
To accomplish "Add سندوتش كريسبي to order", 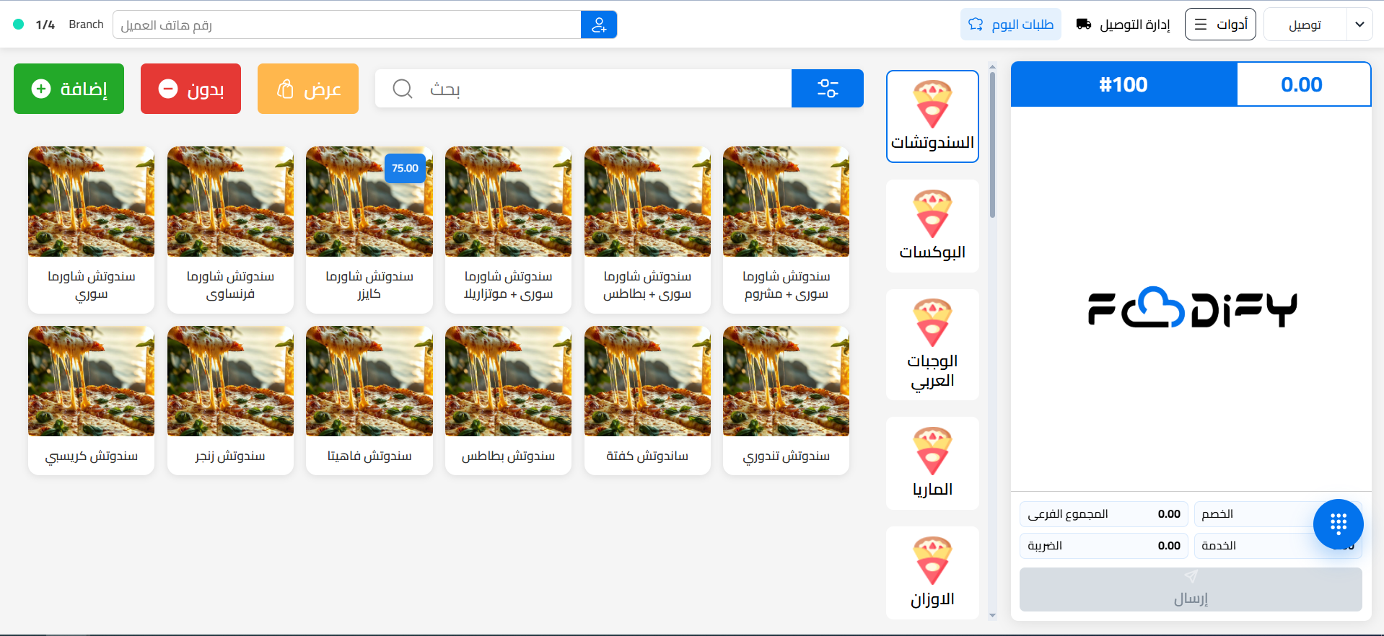I will (91, 400).
